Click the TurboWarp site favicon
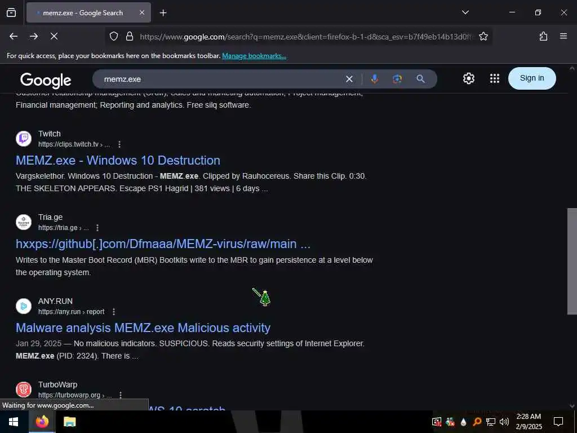The width and height of the screenshot is (577, 433). 24,390
